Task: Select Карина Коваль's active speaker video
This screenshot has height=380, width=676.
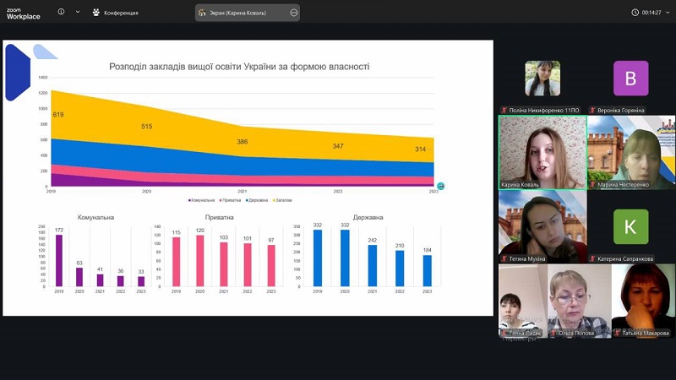Action: [x=542, y=150]
